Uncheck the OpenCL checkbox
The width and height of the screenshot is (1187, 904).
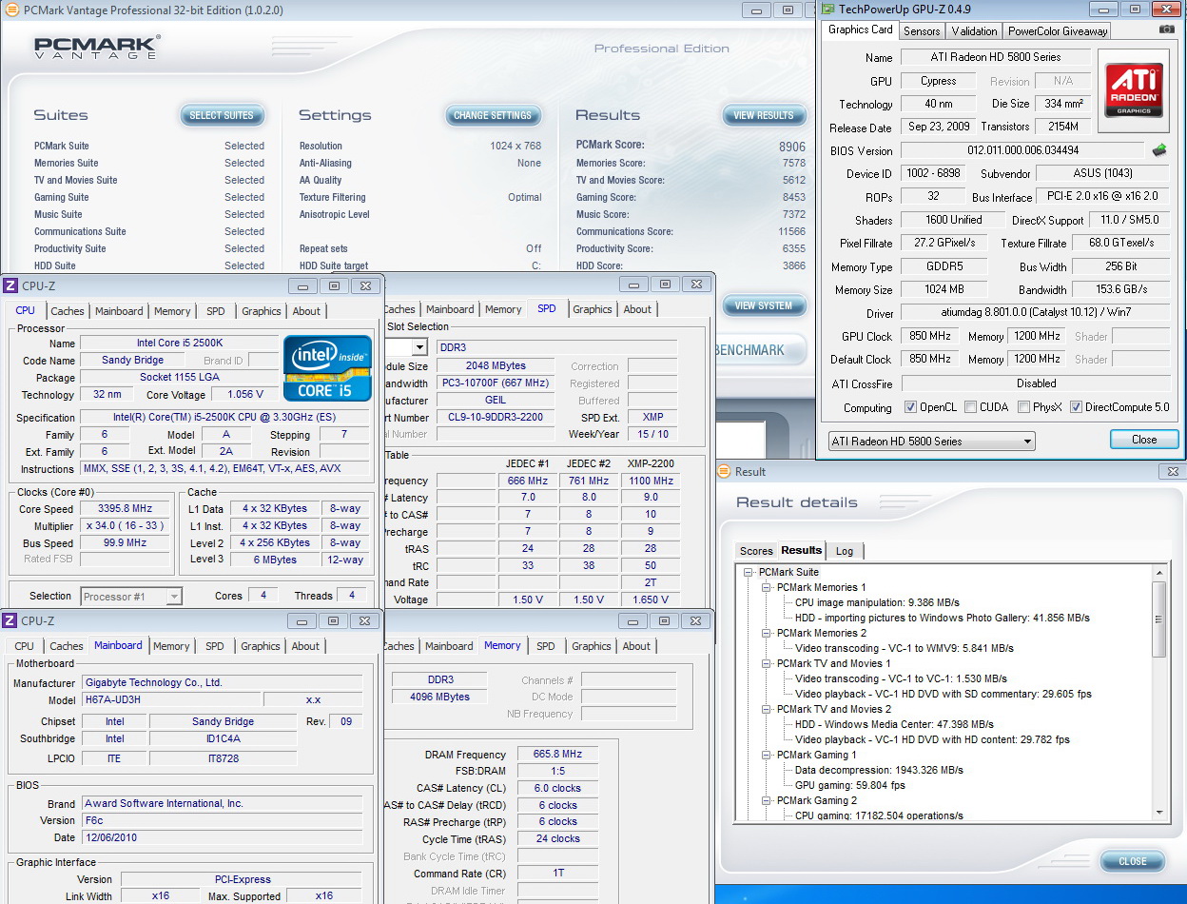910,407
